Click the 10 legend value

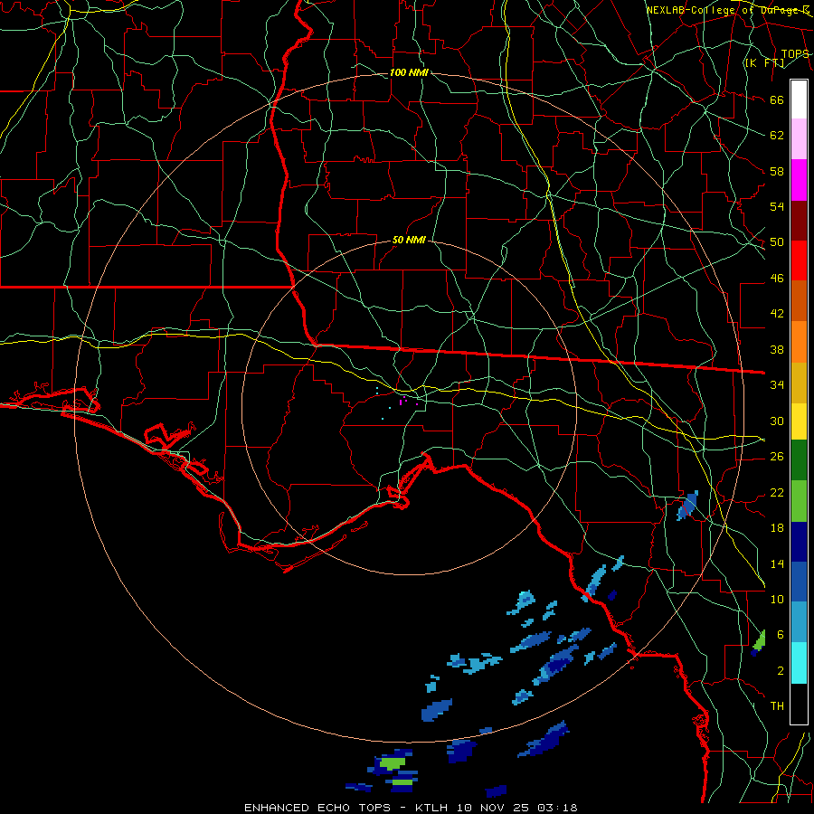[777, 600]
